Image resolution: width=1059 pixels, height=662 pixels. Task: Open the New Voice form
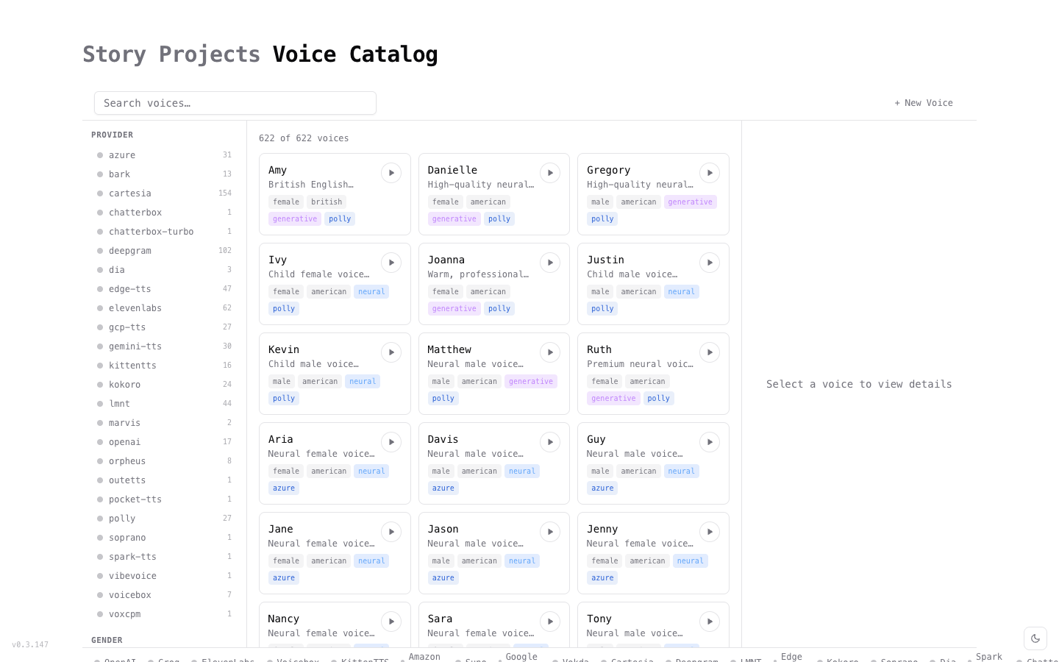[924, 103]
